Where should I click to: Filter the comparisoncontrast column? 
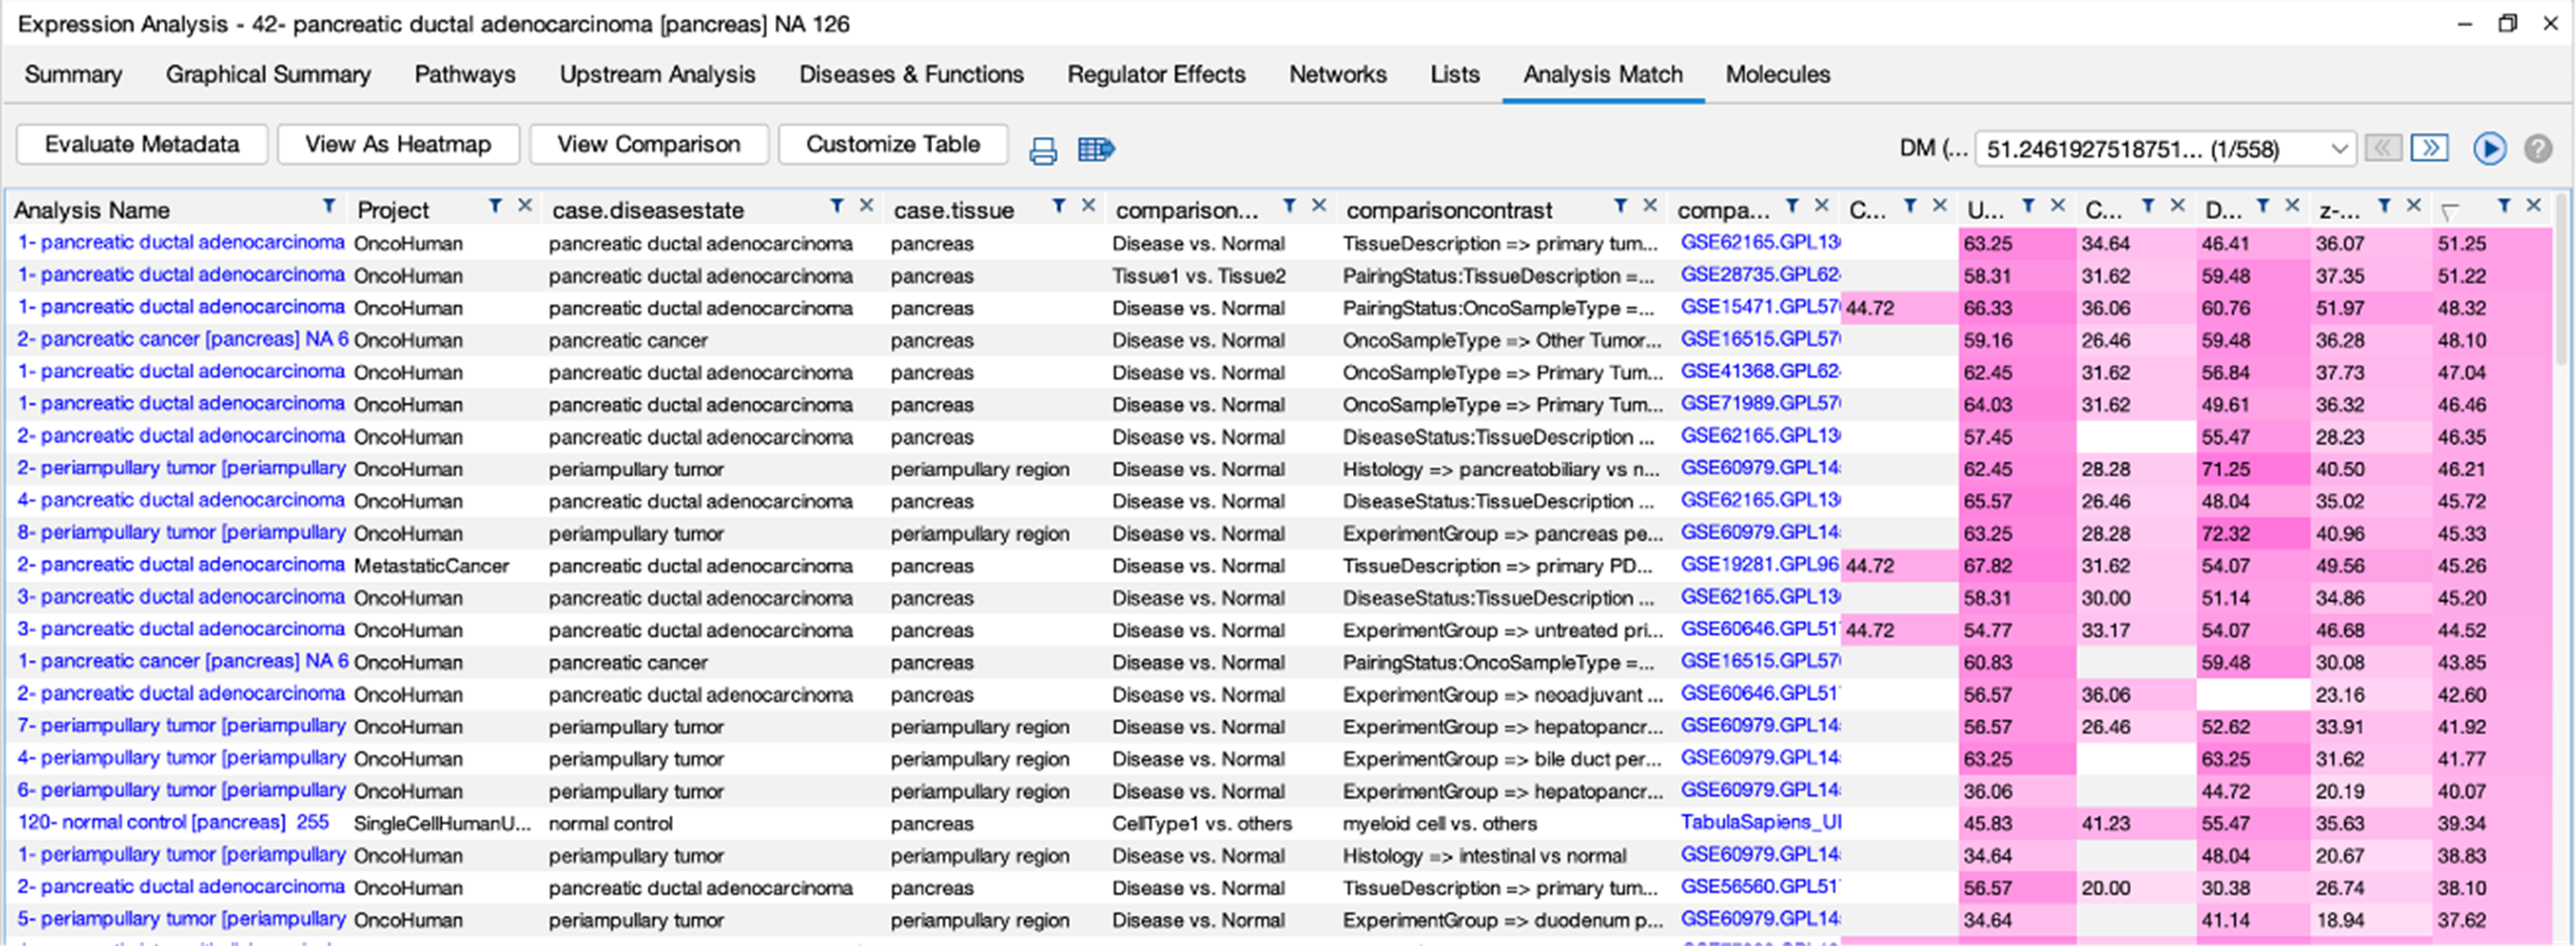coord(1620,206)
